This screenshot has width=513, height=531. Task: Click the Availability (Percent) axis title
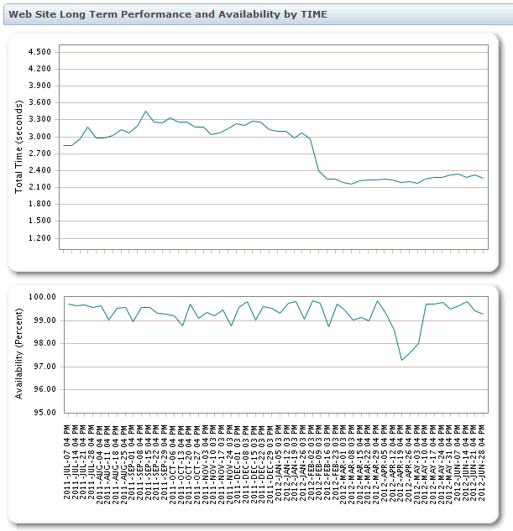(18, 354)
